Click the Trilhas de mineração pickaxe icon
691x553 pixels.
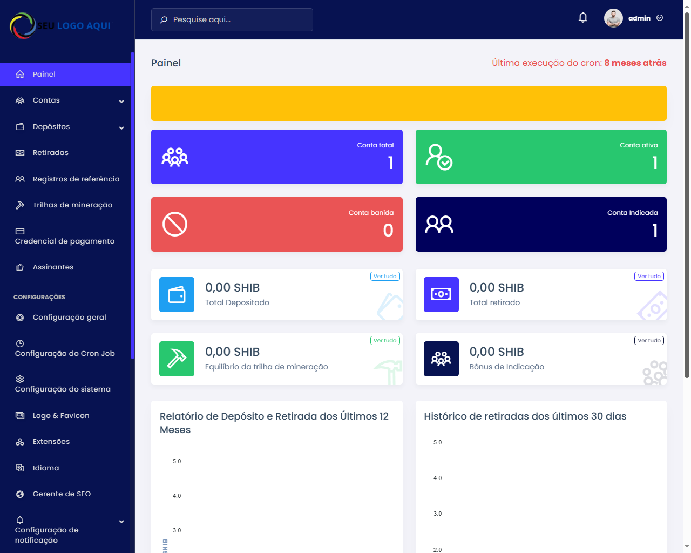20,205
